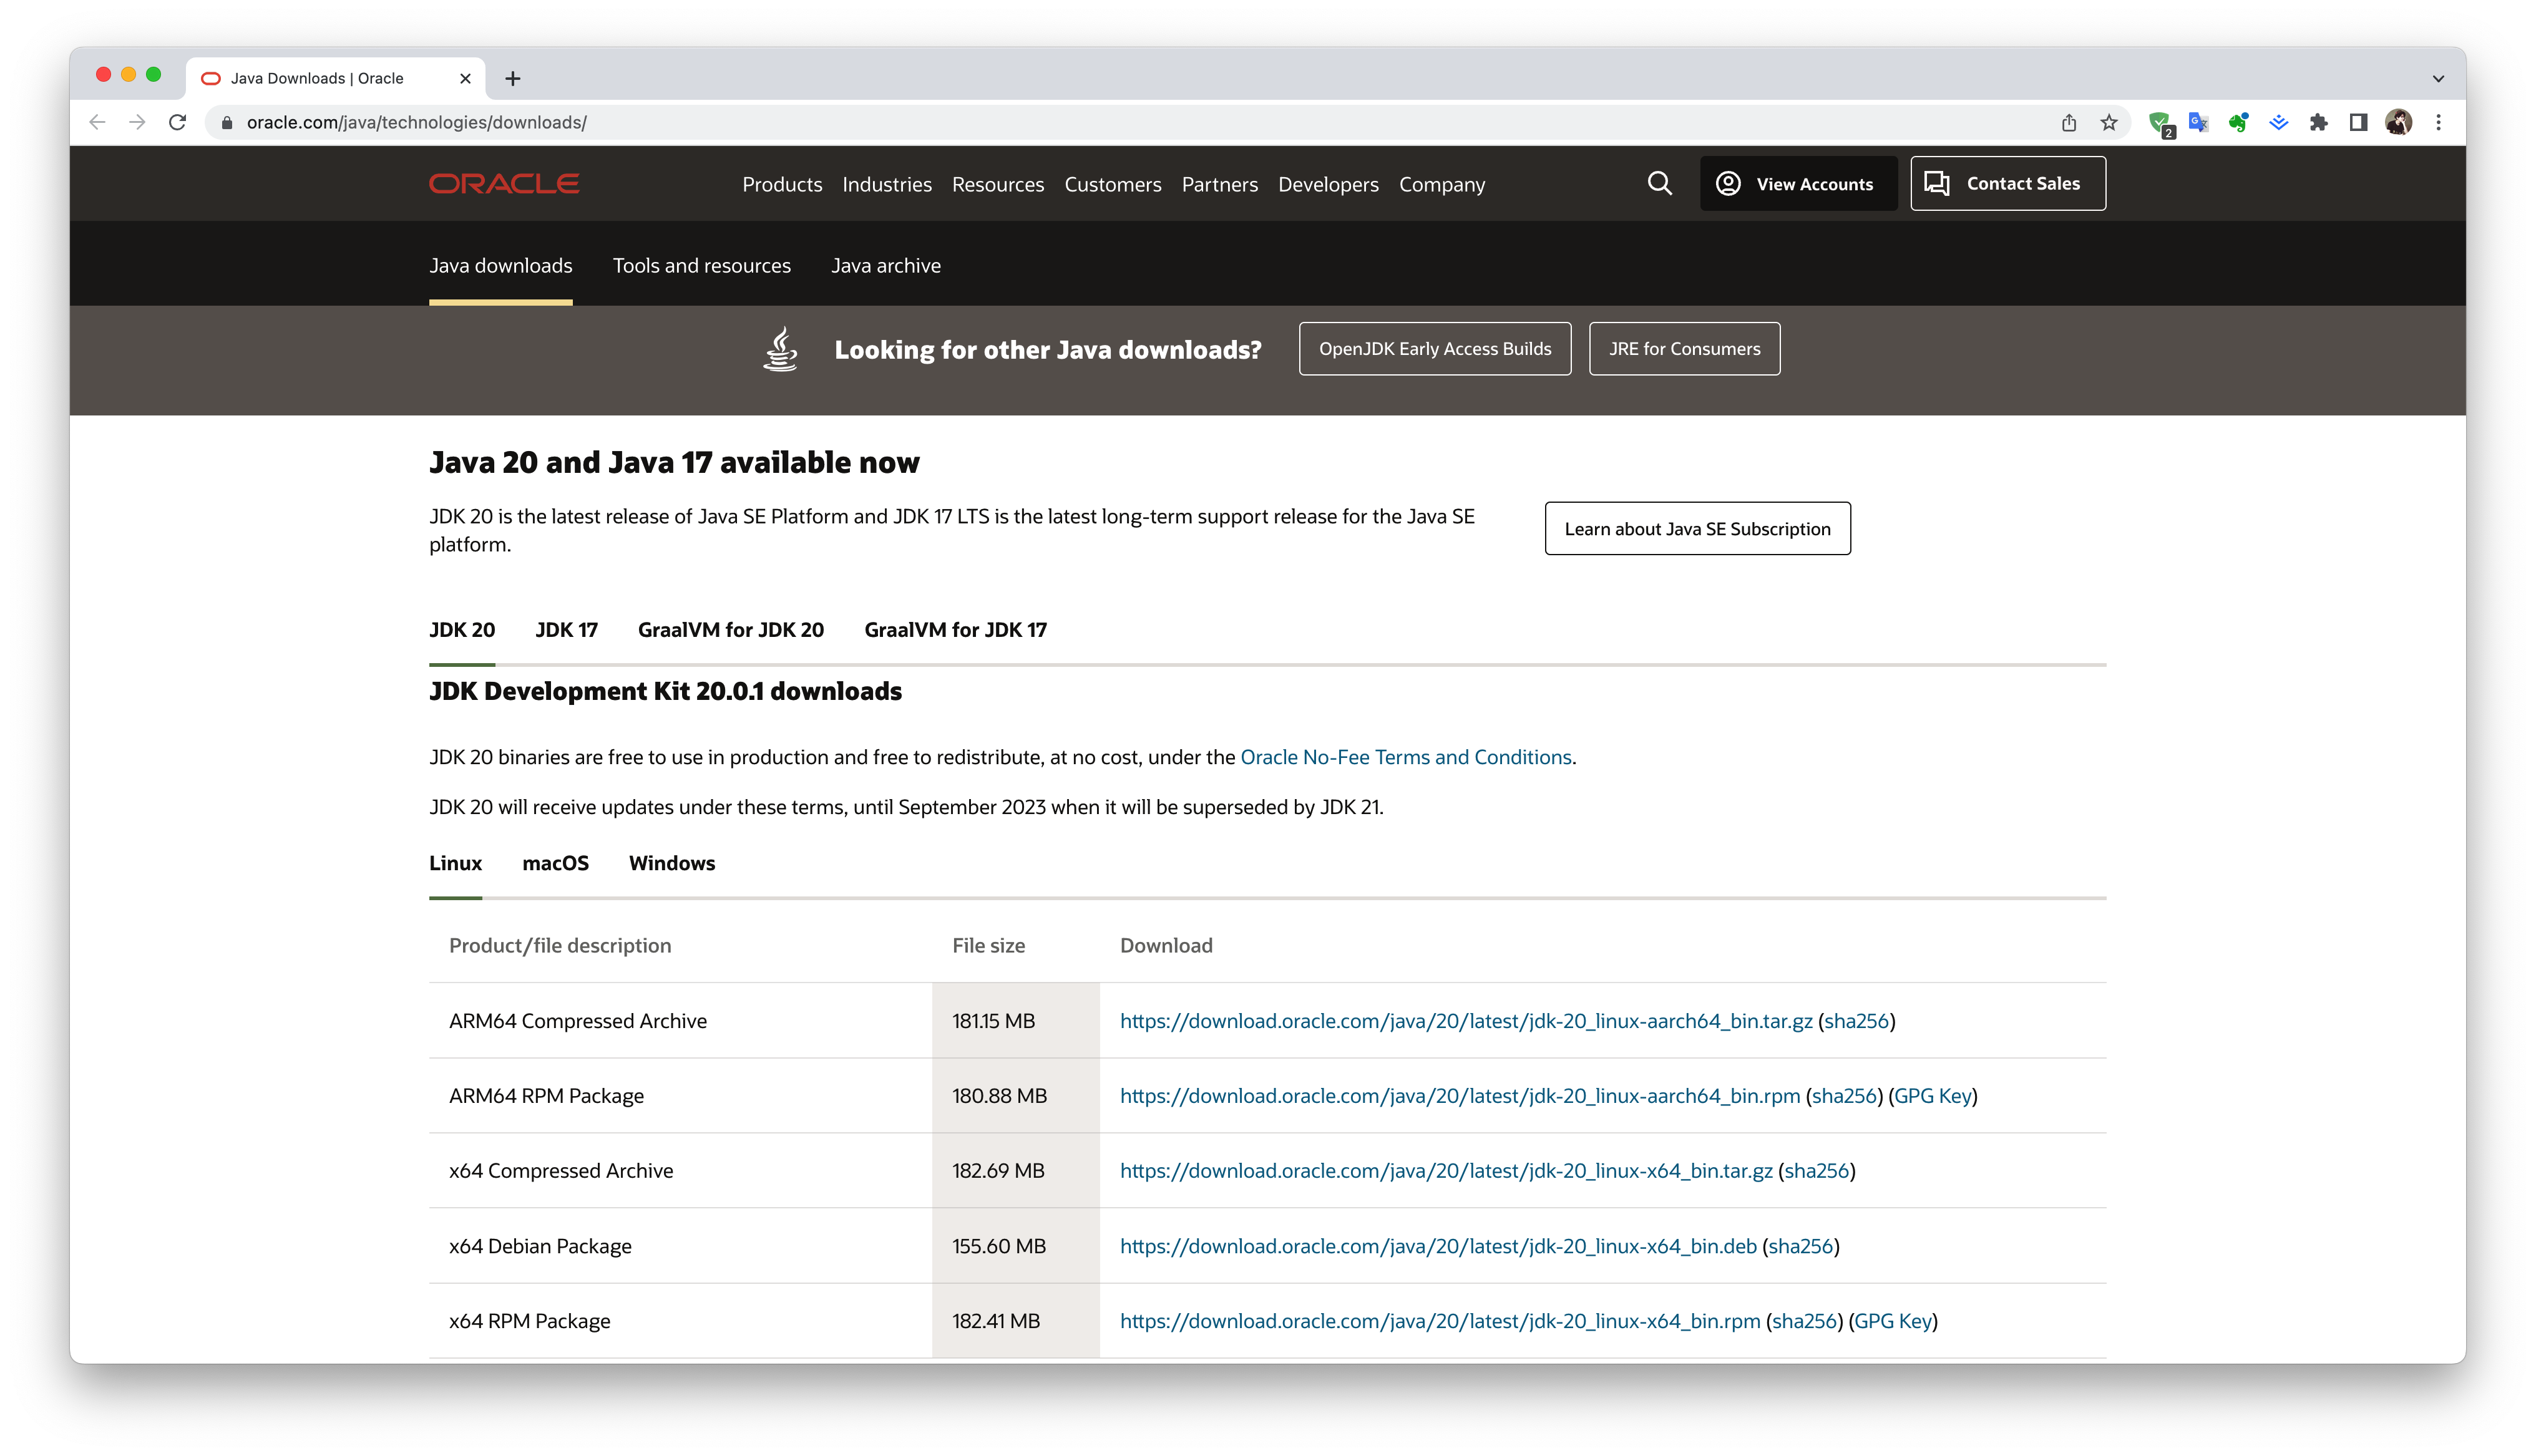The image size is (2536, 1456).
Task: Open sha256 for ARM64 RPM Package
Action: pyautogui.click(x=1844, y=1095)
